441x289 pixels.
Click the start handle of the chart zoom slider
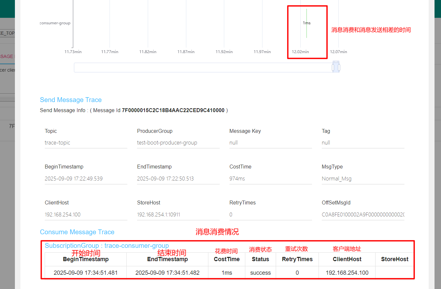[x=333, y=67]
